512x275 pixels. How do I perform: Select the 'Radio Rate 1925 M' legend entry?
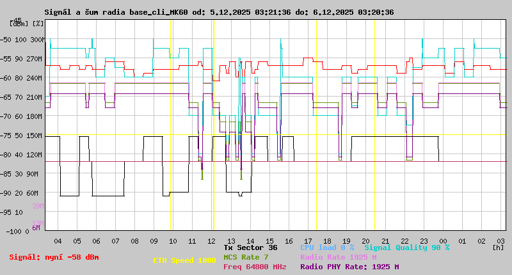coord(338,256)
